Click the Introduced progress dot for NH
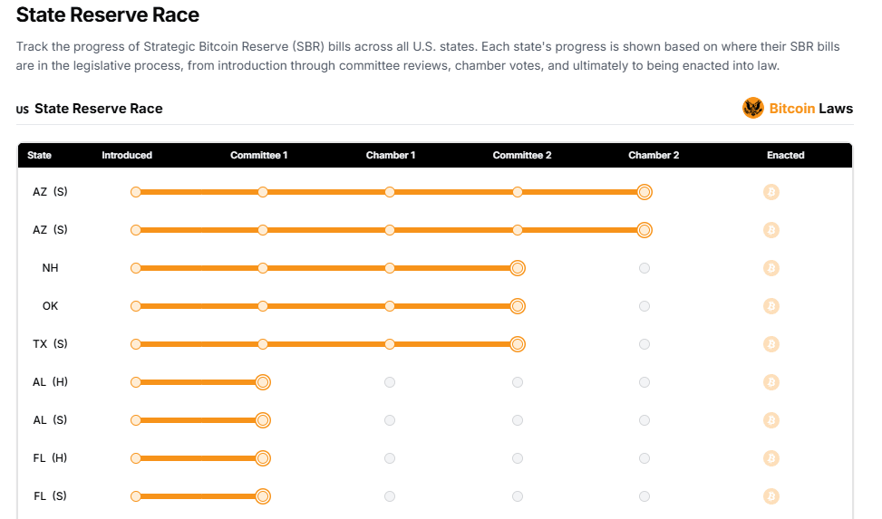Viewport: 882px width, 519px height. pos(136,268)
